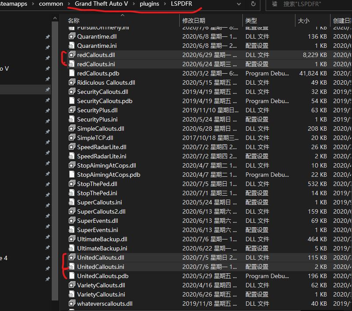Click the SpeedRadarLite.dll file icon

[x=72, y=147]
